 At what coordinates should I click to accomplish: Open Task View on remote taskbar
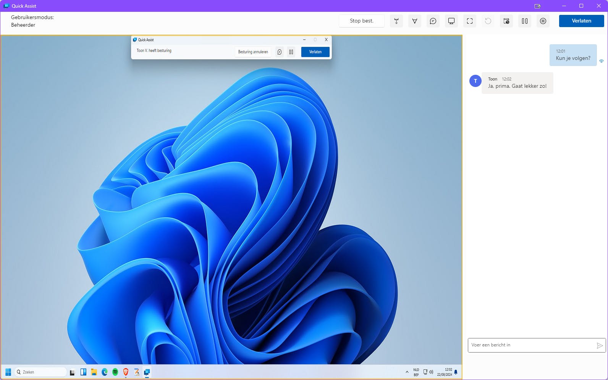72,372
